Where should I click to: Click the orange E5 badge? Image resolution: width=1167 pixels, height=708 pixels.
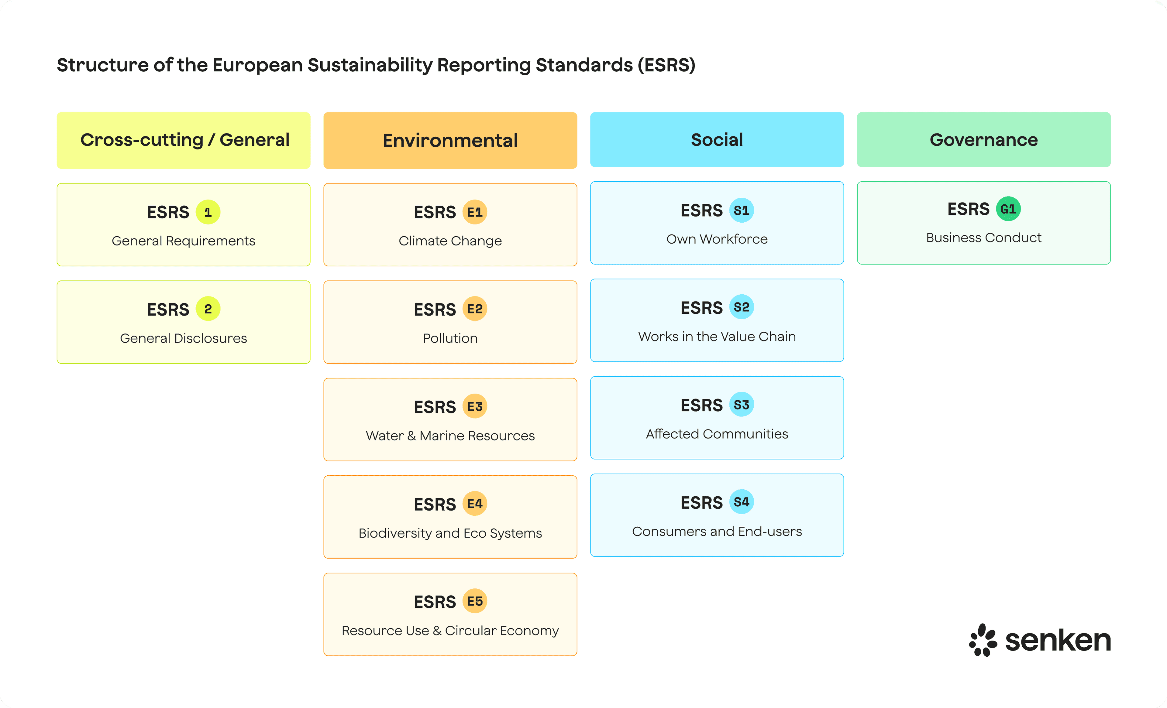click(475, 601)
